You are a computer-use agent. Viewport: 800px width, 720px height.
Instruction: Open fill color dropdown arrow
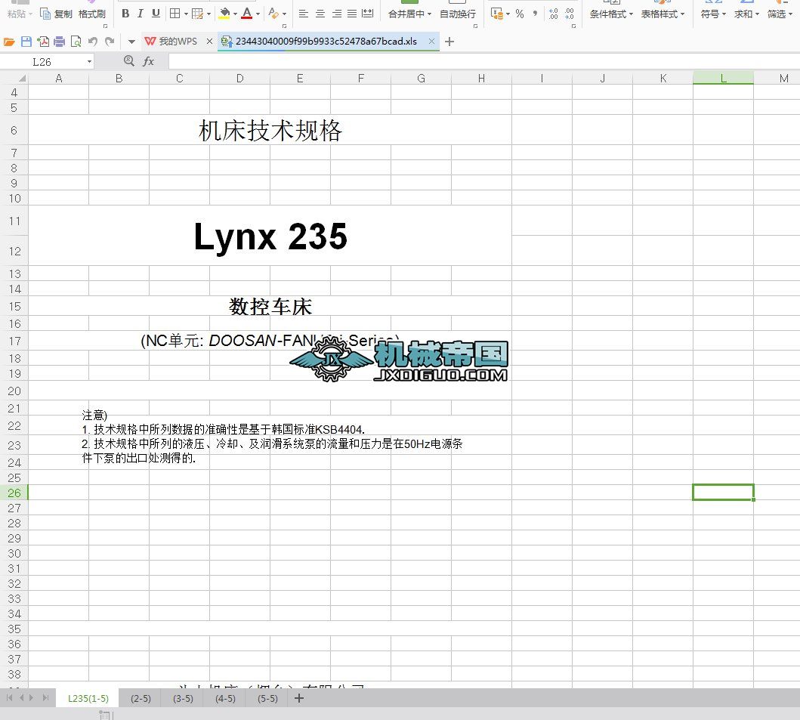pyautogui.click(x=235, y=14)
